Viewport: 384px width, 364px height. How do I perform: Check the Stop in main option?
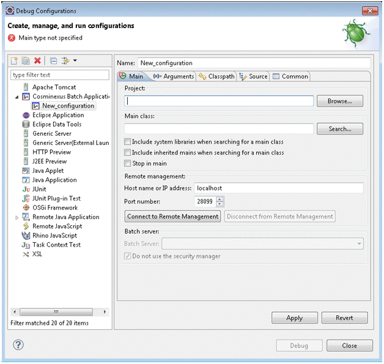tap(127, 163)
